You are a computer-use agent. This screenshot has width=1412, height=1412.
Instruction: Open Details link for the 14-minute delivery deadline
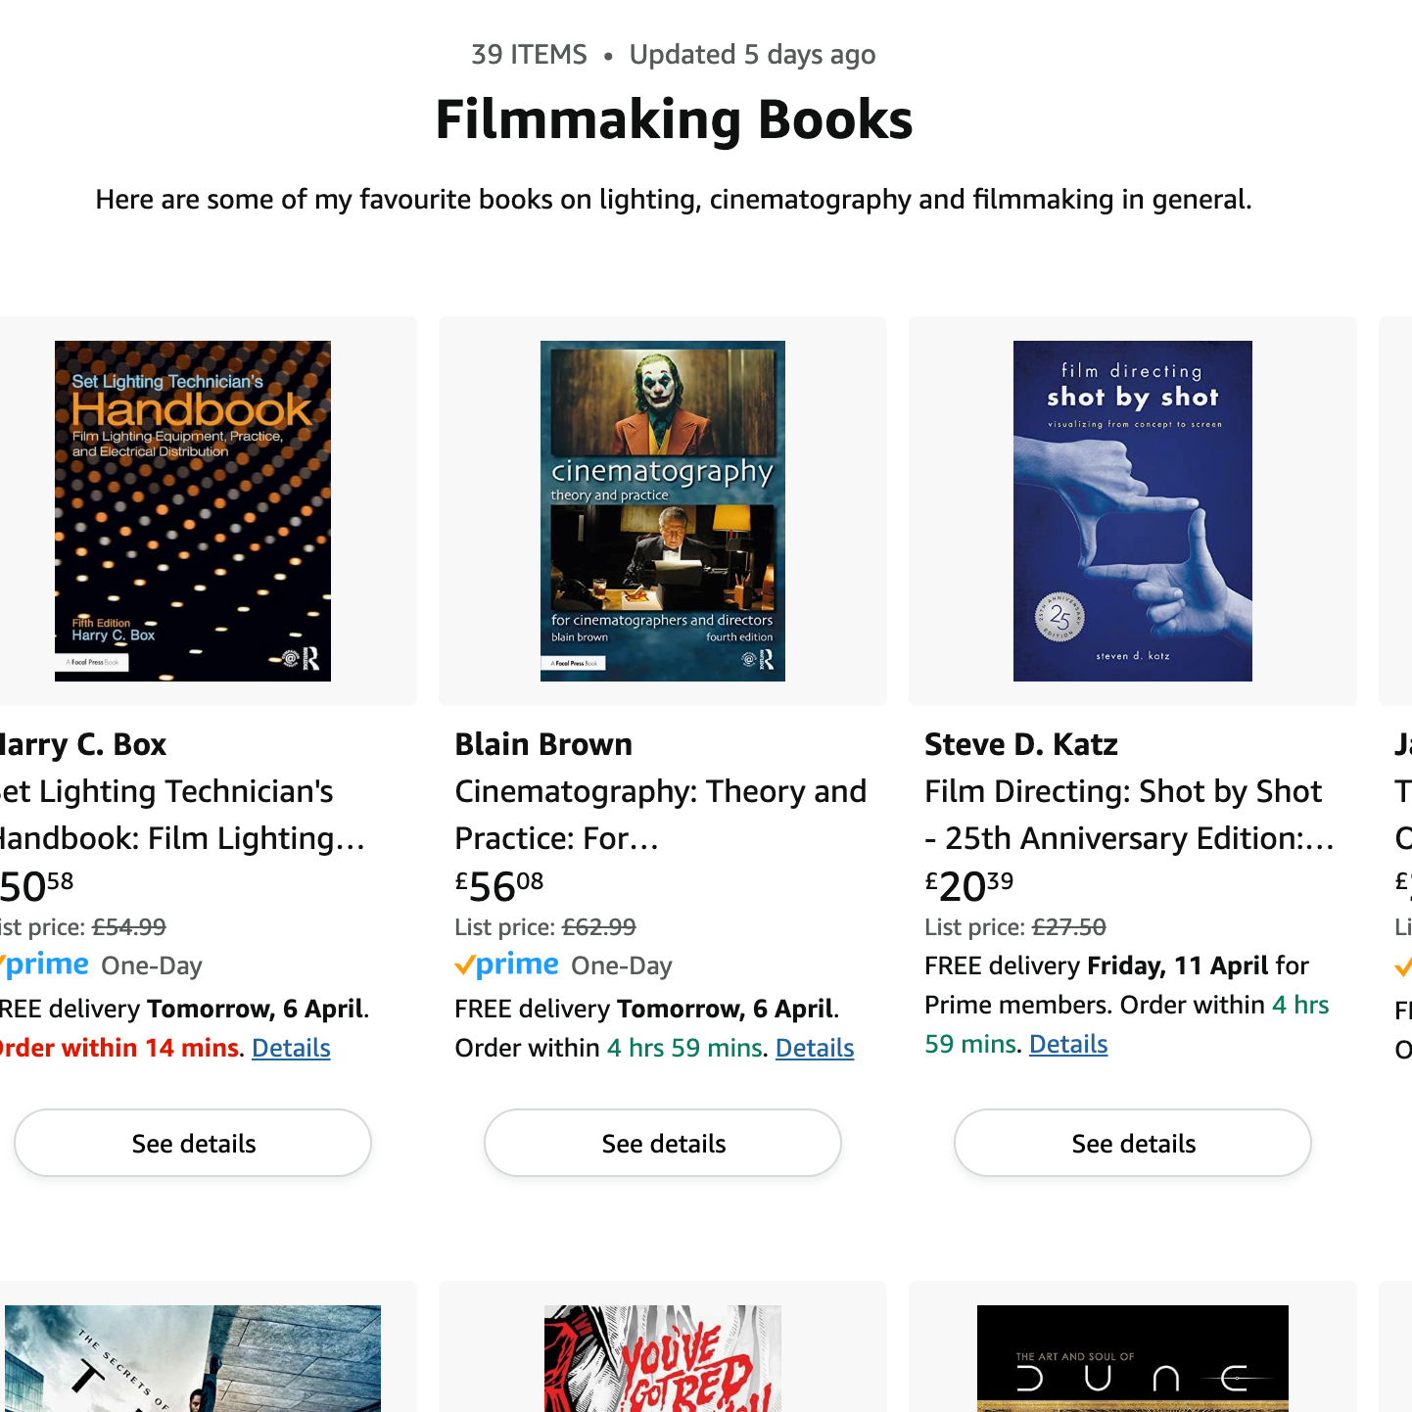coord(290,1048)
